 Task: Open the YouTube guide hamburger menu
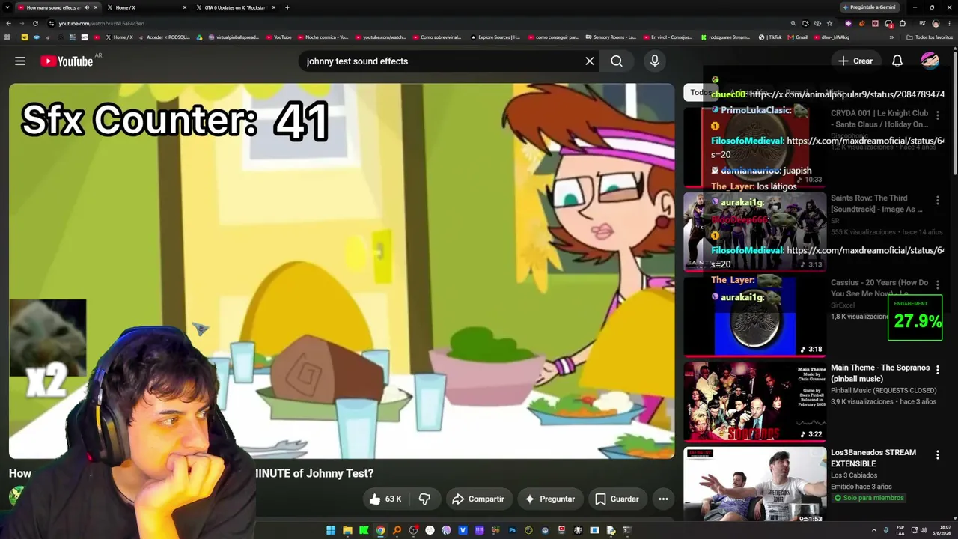20,61
